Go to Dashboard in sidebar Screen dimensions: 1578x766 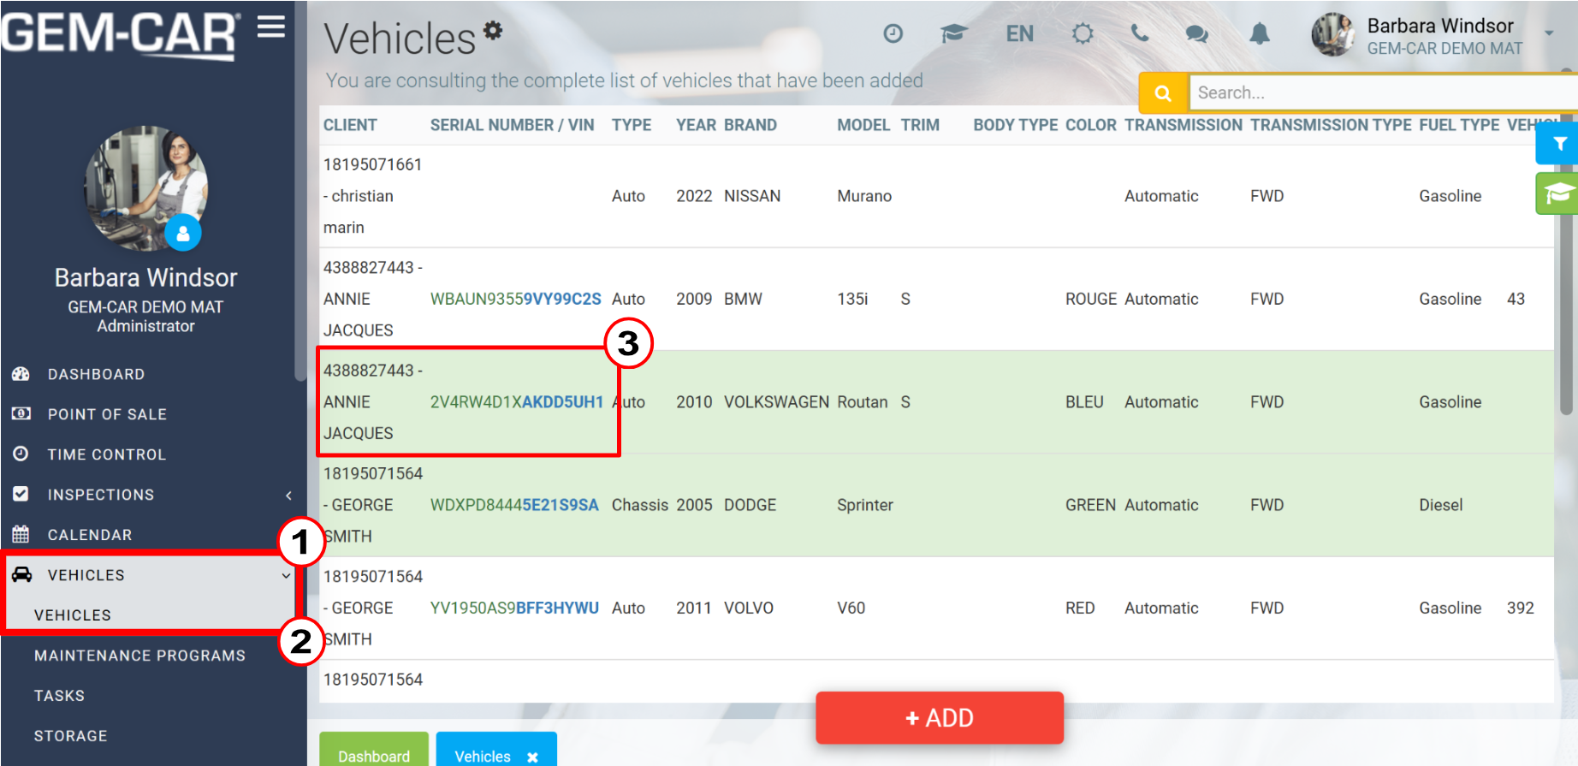(96, 374)
